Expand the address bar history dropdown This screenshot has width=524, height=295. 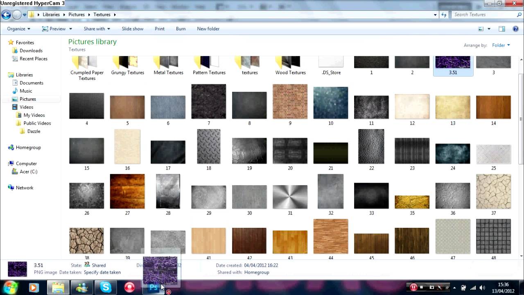(x=435, y=15)
